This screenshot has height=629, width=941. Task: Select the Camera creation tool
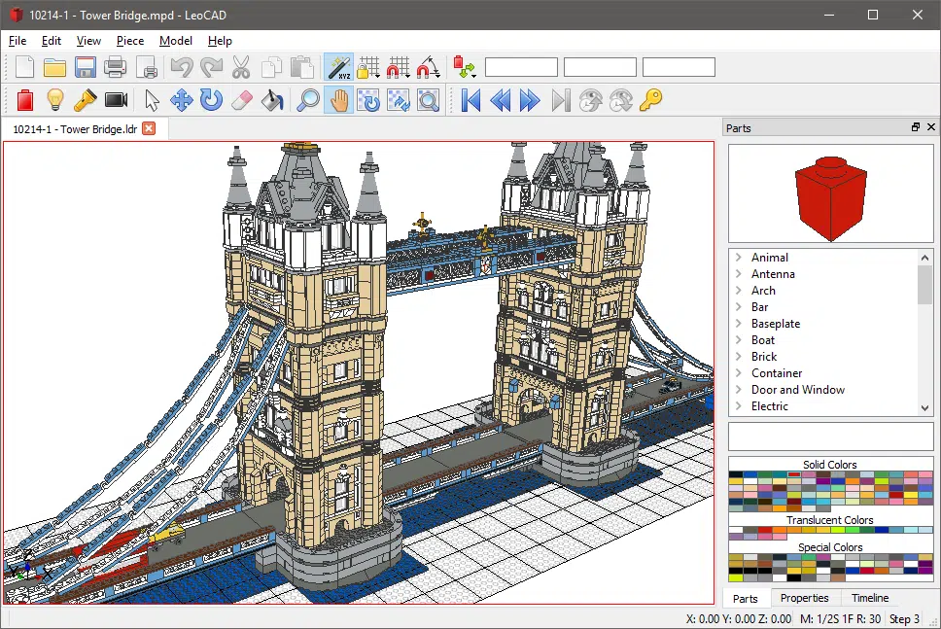tap(114, 100)
